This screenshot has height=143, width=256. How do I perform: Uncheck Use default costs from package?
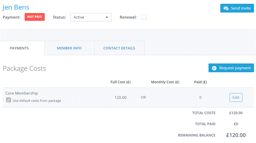(x=9, y=100)
